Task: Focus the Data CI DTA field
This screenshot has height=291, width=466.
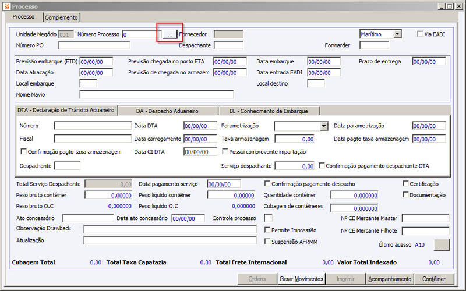Action: click(200, 152)
